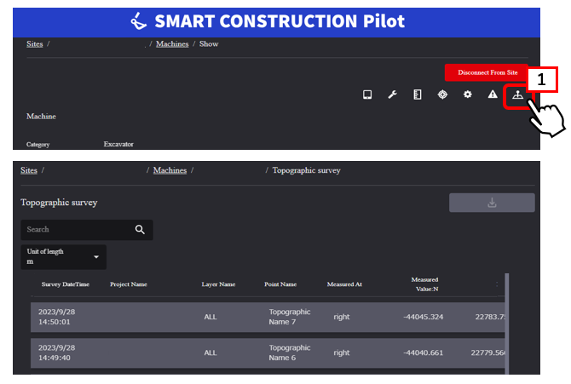
Task: Open the gear settings icon
Action: click(x=468, y=95)
